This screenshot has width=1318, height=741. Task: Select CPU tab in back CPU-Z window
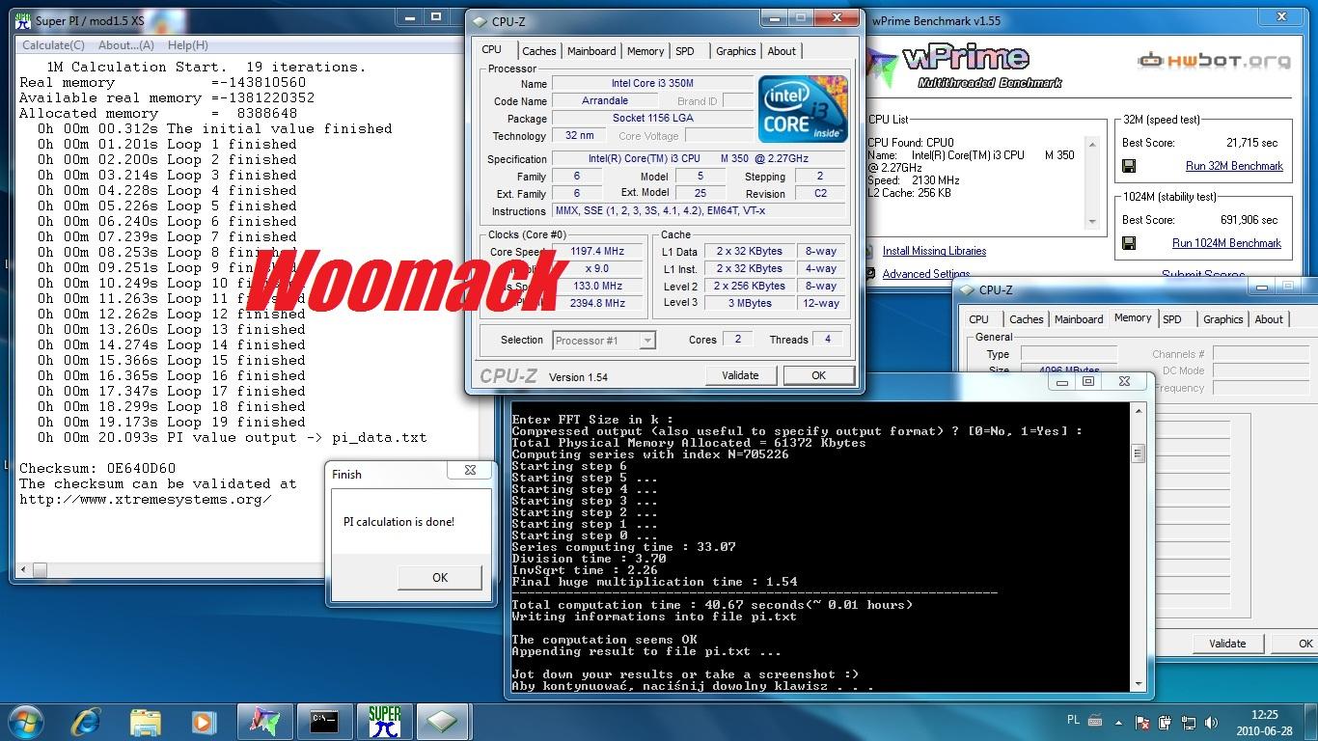tap(979, 319)
